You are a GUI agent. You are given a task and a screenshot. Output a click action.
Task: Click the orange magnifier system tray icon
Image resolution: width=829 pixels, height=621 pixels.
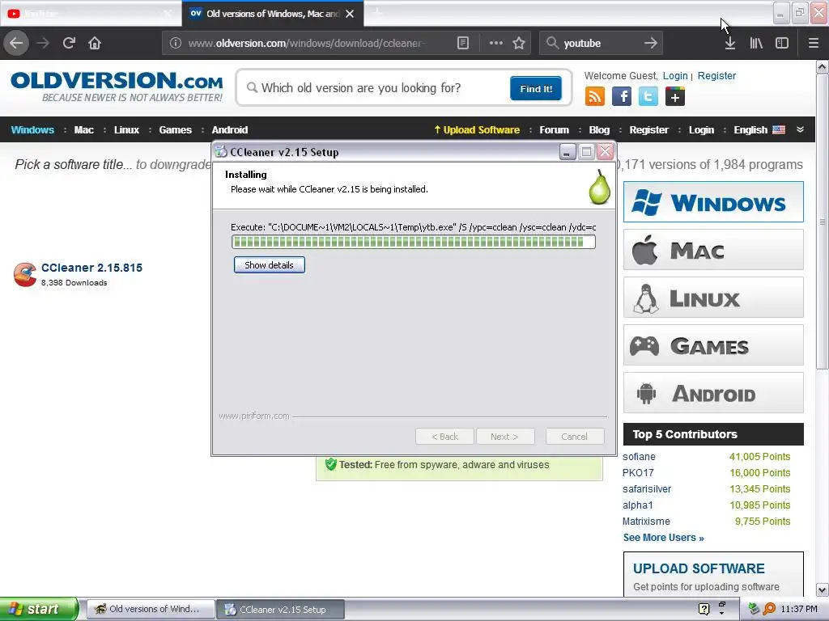(x=769, y=609)
